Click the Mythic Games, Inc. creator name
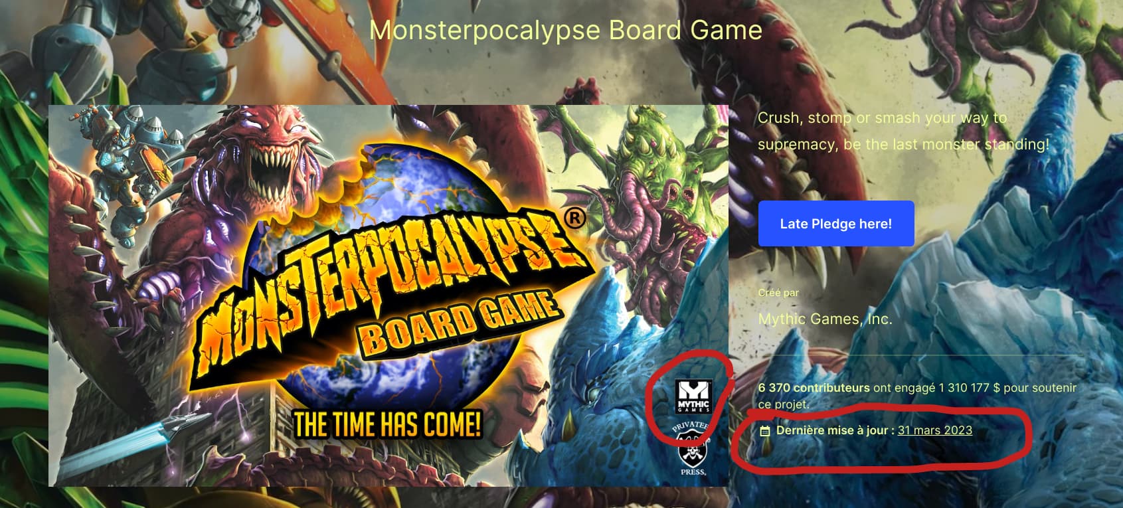Screen dimensions: 1123x508 click(825, 319)
